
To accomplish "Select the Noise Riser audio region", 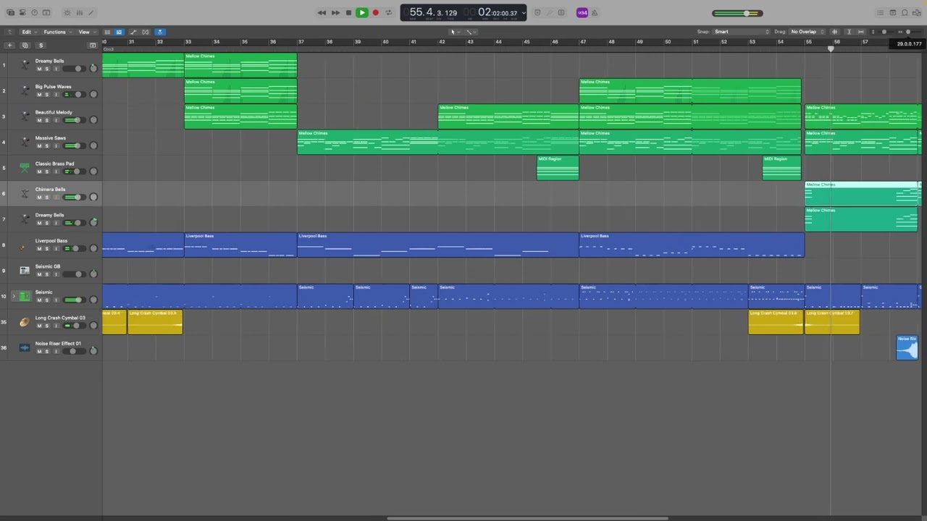I will (907, 347).
